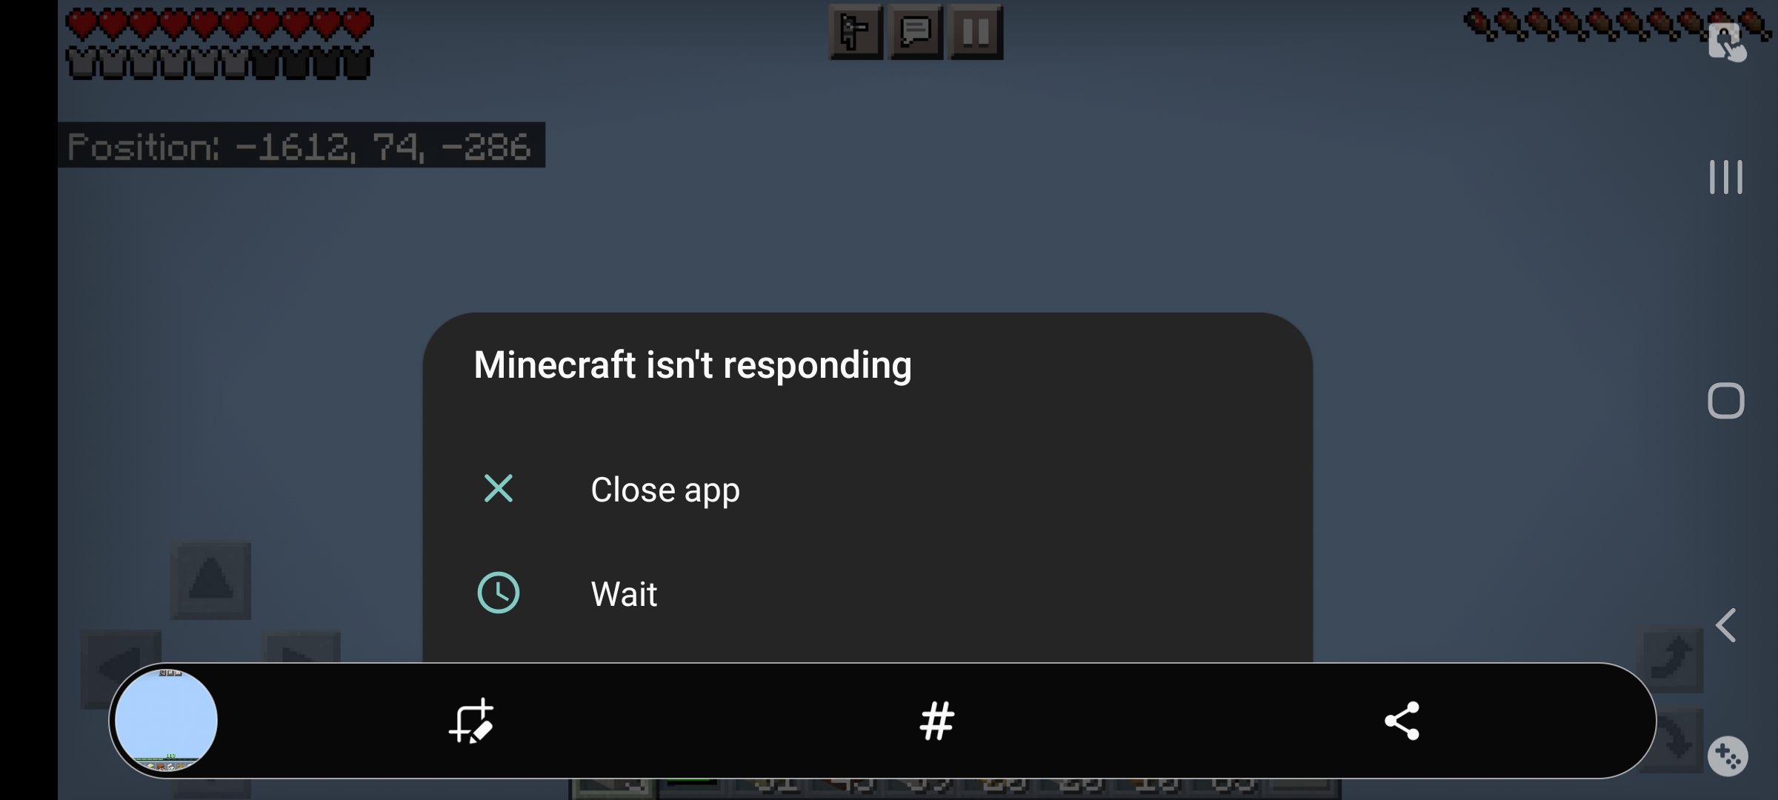The image size is (1778, 800).
Task: Tap the Minecraft pause button
Action: 976,32
